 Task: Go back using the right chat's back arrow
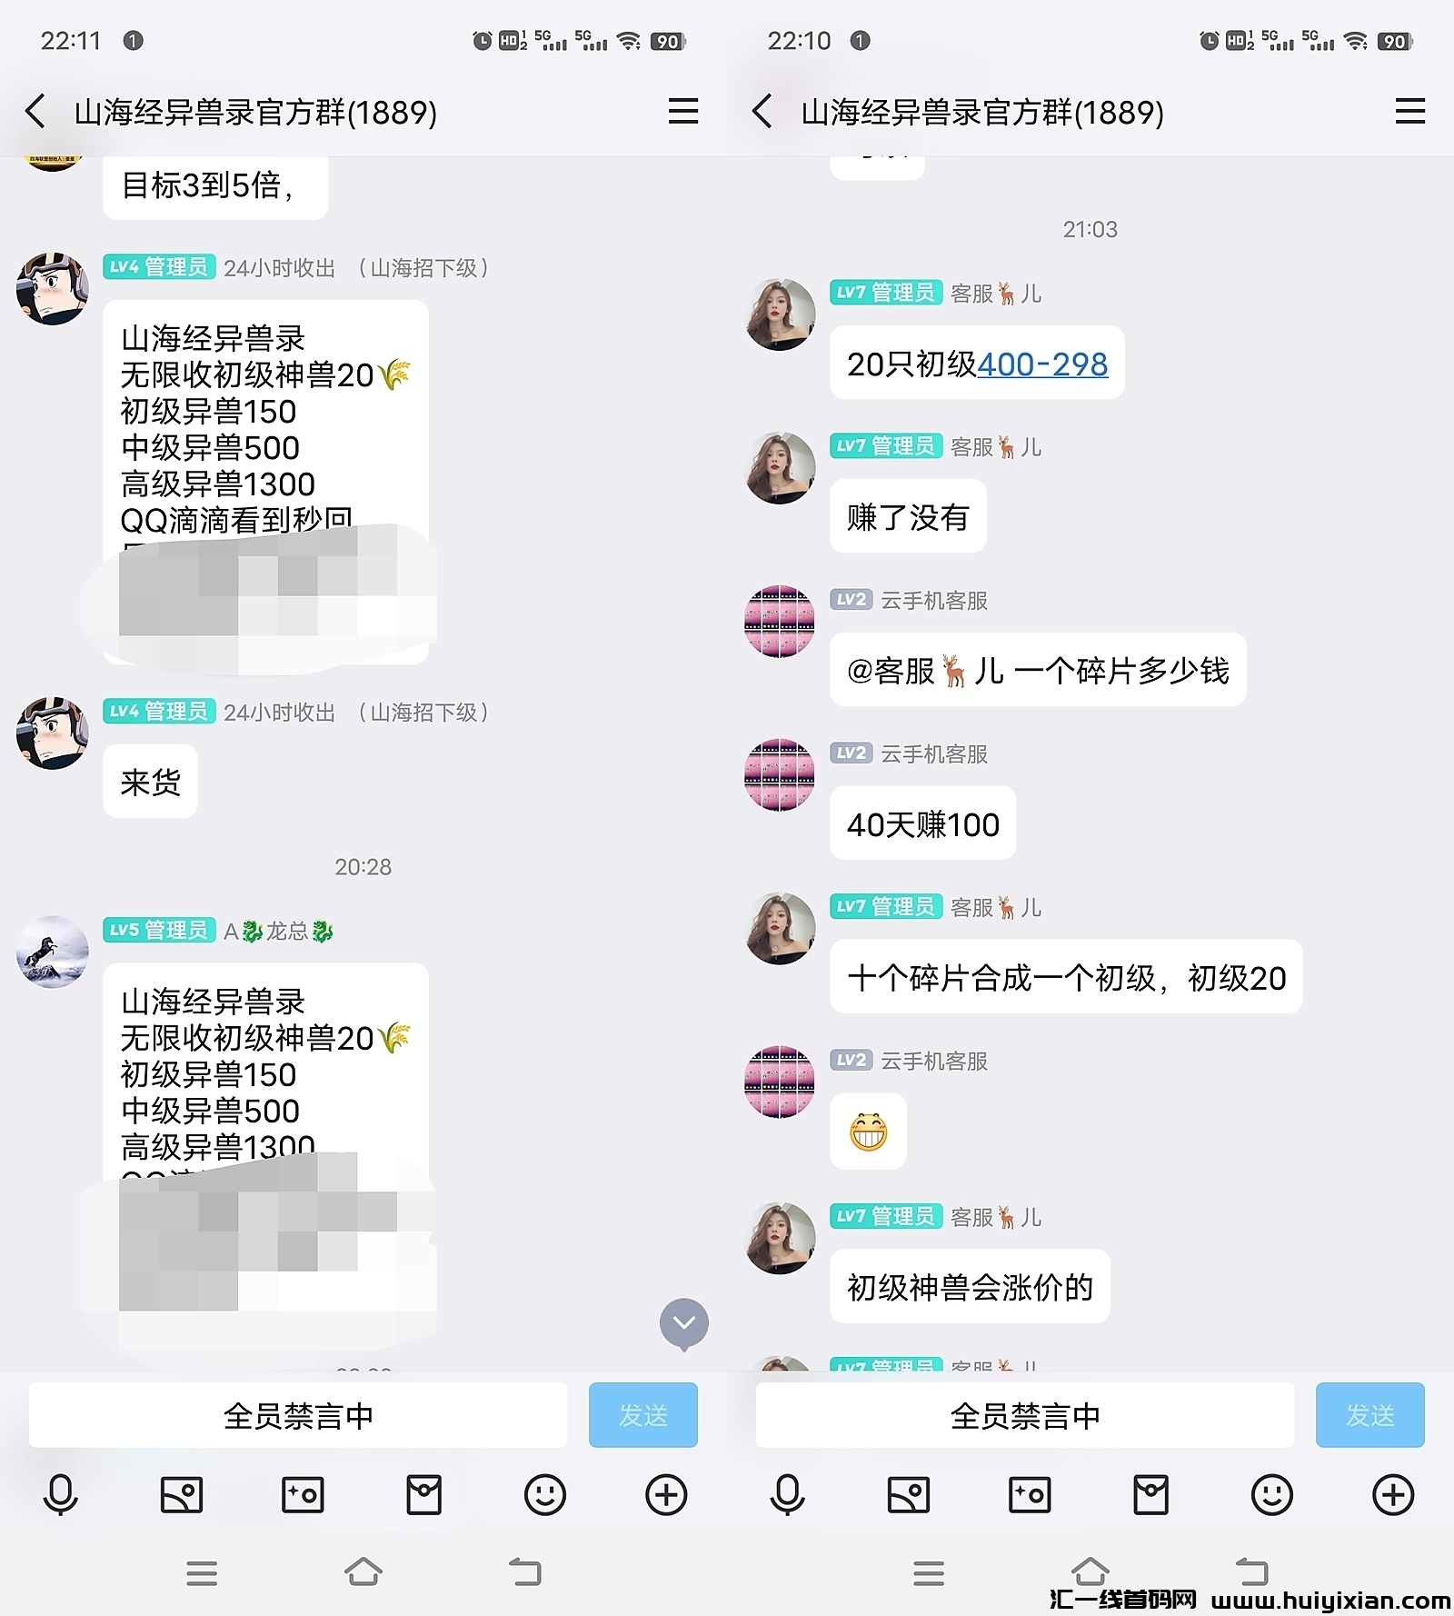coord(762,112)
